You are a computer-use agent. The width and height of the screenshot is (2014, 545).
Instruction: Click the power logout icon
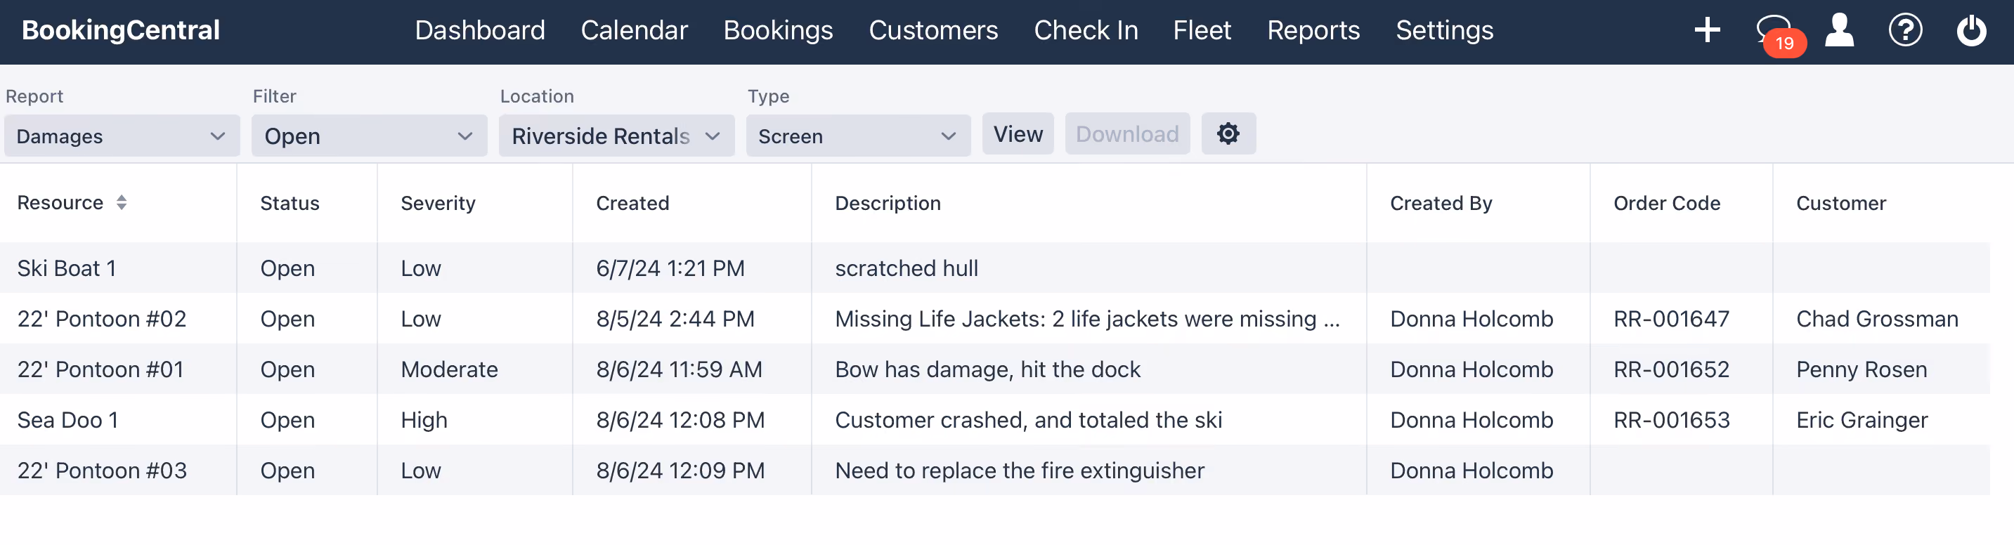[x=1971, y=30]
